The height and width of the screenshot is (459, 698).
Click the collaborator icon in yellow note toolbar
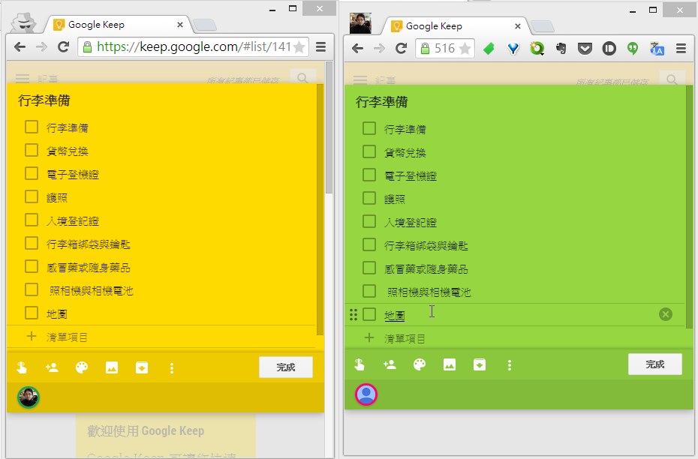tap(52, 367)
